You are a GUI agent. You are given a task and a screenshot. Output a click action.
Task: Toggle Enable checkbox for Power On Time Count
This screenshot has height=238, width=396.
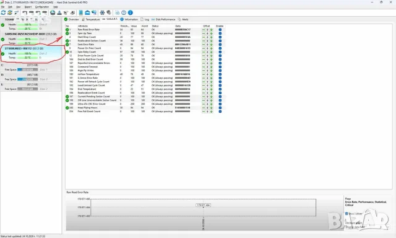[220, 48]
